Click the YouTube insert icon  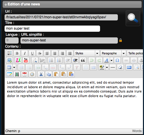(26, 60)
